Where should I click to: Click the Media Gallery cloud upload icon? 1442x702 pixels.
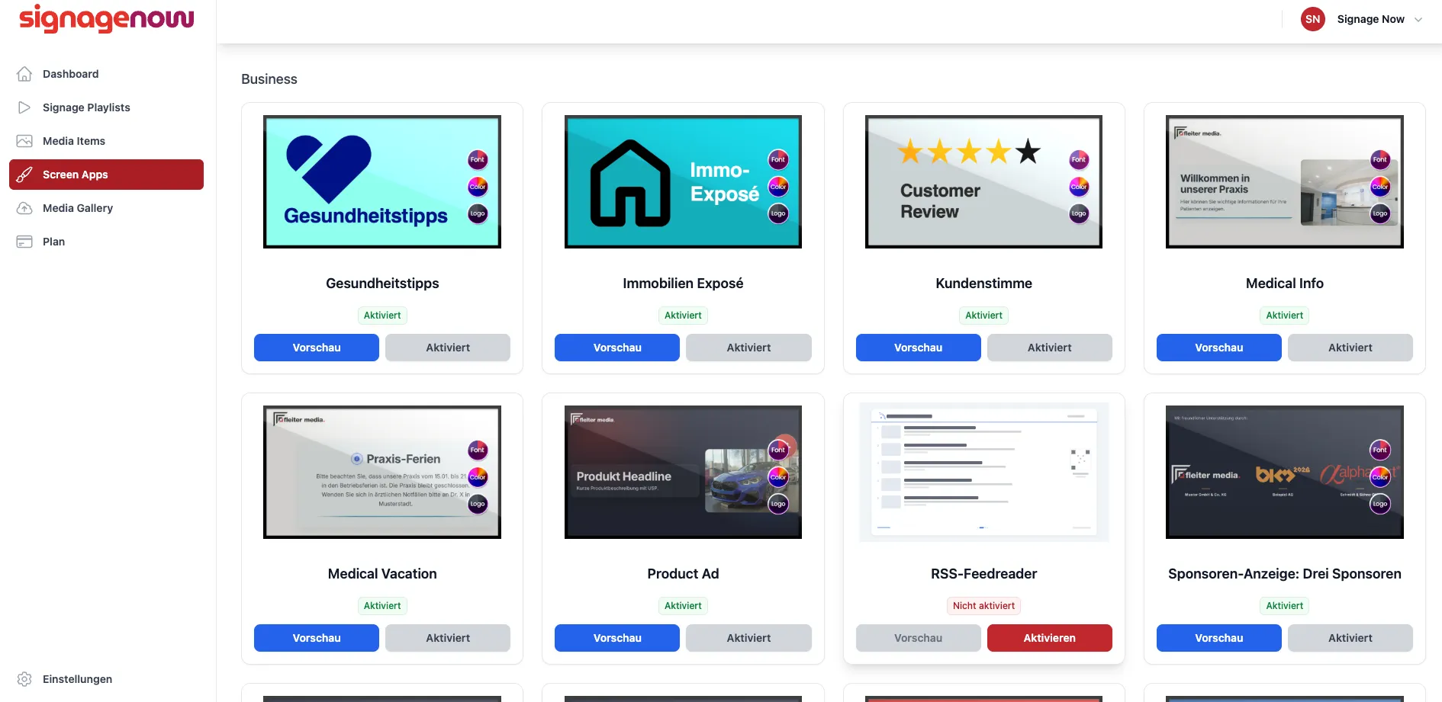click(x=24, y=208)
